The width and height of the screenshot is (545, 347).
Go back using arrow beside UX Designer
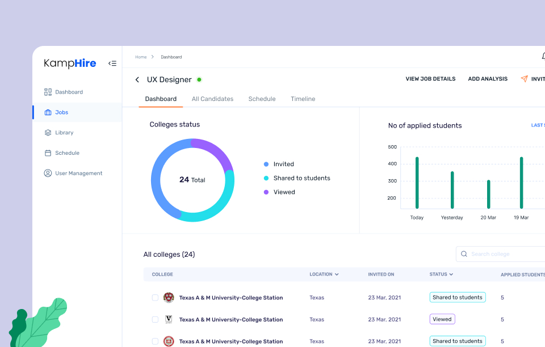pyautogui.click(x=137, y=80)
